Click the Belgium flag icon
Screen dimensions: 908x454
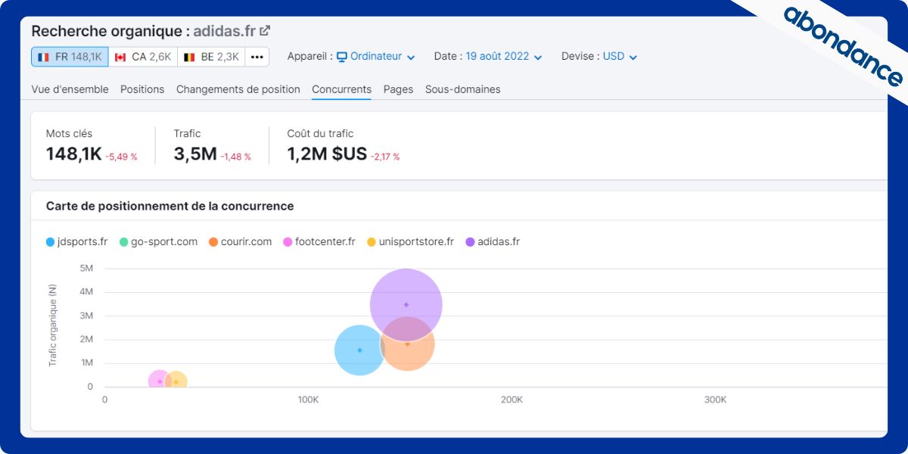(x=189, y=57)
